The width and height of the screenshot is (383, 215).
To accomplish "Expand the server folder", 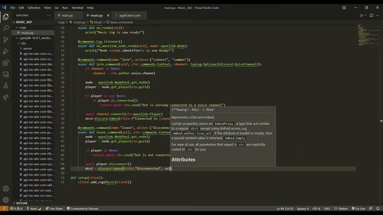I will pyautogui.click(x=33, y=48).
